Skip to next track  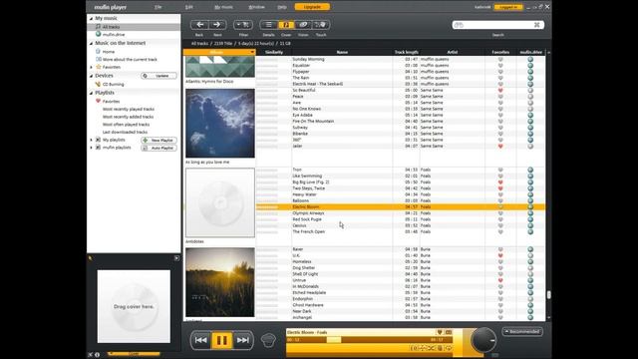pyautogui.click(x=243, y=340)
